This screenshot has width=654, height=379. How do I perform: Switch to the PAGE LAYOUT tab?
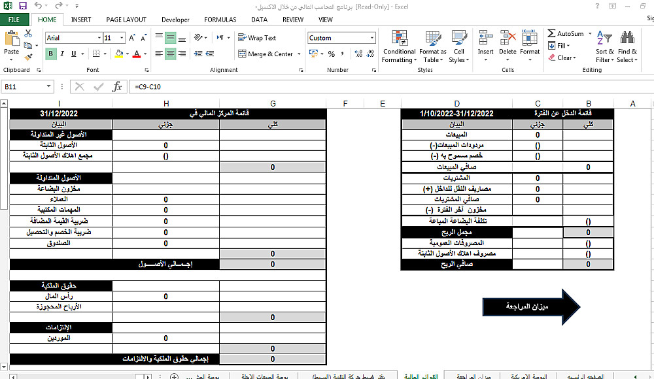(x=126, y=20)
